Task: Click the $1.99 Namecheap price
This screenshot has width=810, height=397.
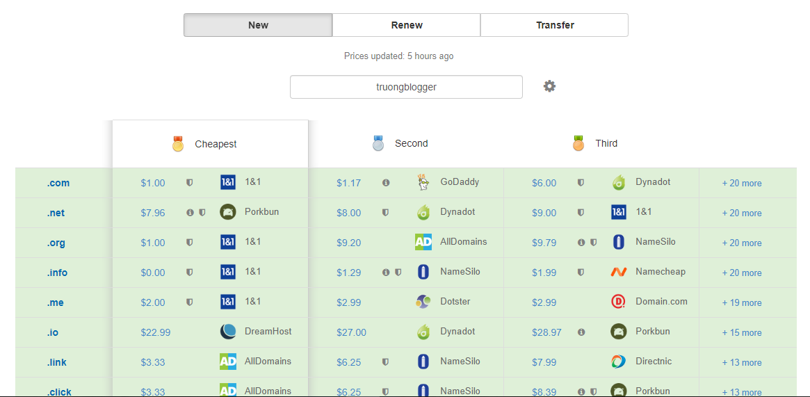Action: coord(544,273)
